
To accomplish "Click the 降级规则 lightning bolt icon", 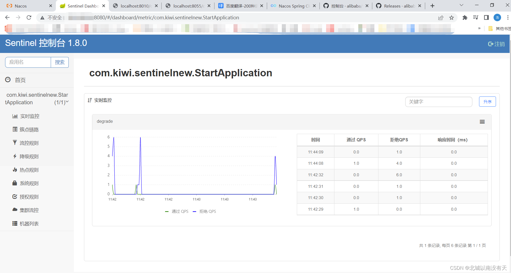I will (x=15, y=156).
